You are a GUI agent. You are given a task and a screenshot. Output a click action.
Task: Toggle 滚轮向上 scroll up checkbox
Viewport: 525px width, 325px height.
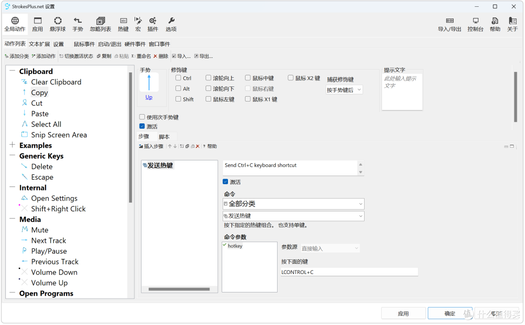[x=208, y=78]
